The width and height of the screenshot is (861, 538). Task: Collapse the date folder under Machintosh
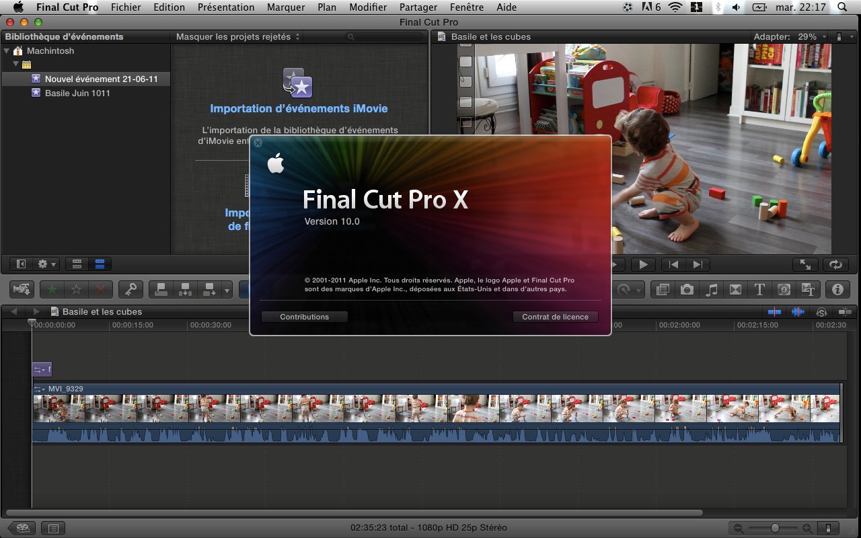(15, 65)
